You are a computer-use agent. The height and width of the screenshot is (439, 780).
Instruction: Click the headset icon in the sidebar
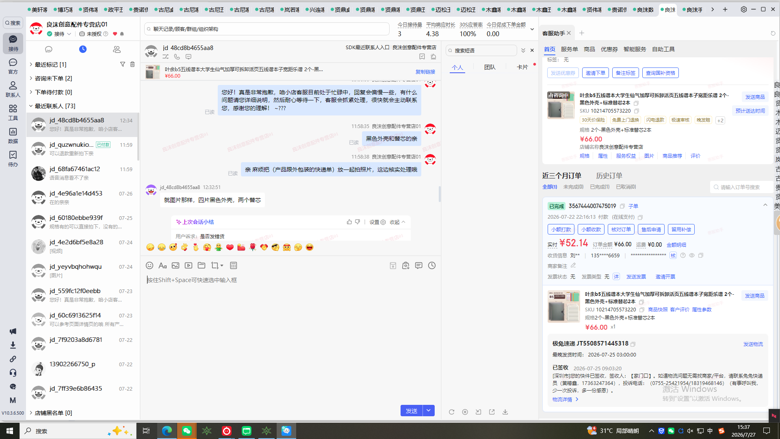pyautogui.click(x=13, y=373)
